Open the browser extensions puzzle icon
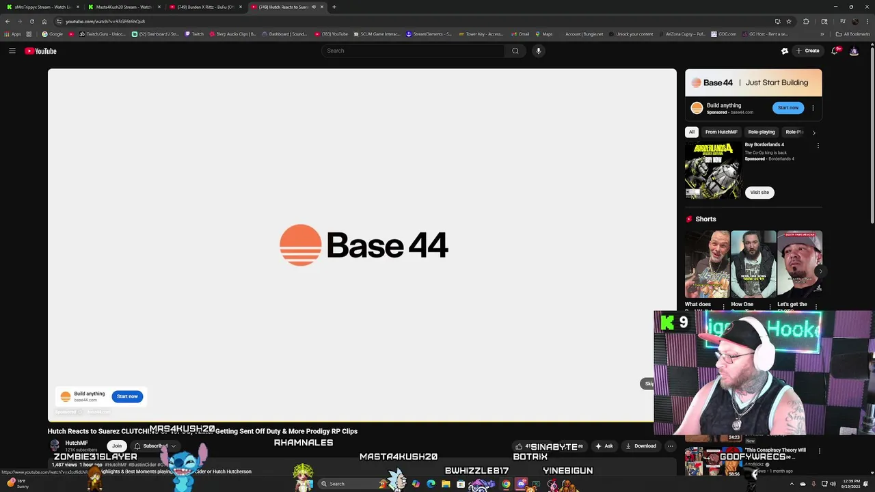 pyautogui.click(x=806, y=21)
